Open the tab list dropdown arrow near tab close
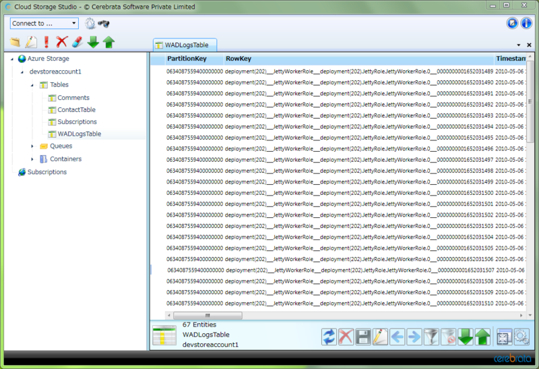 (x=518, y=45)
